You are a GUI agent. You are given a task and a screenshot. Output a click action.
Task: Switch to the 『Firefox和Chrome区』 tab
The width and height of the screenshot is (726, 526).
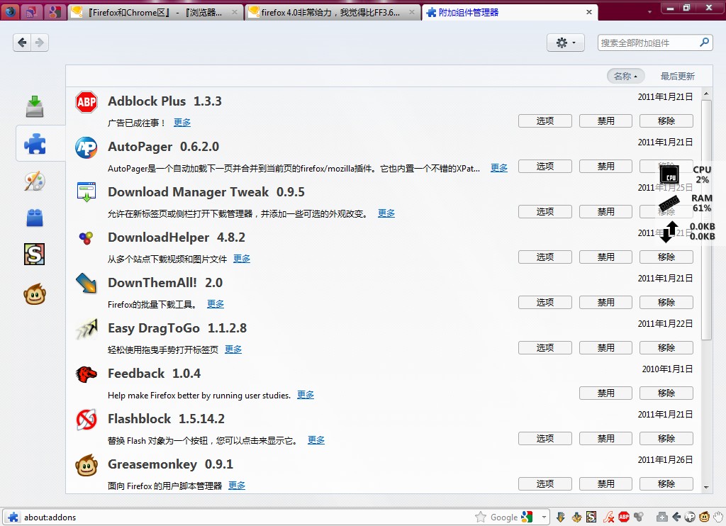pyautogui.click(x=156, y=13)
